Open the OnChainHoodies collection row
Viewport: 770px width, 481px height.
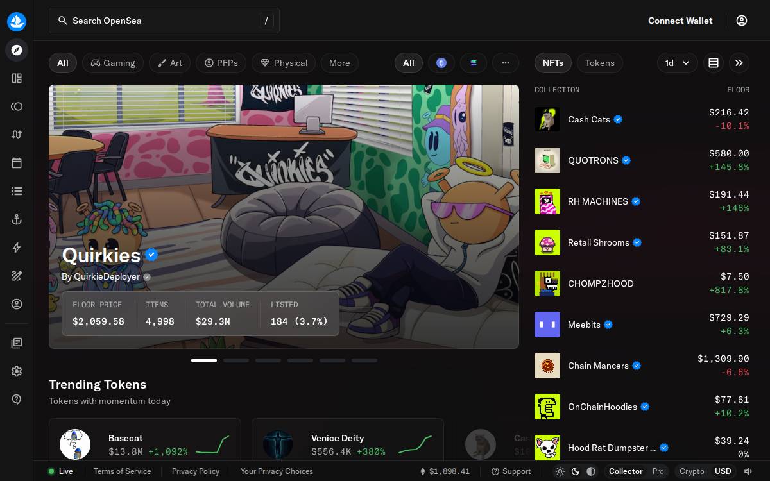[x=642, y=407]
